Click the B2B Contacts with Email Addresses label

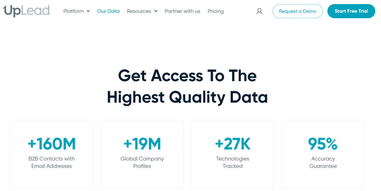[52, 162]
